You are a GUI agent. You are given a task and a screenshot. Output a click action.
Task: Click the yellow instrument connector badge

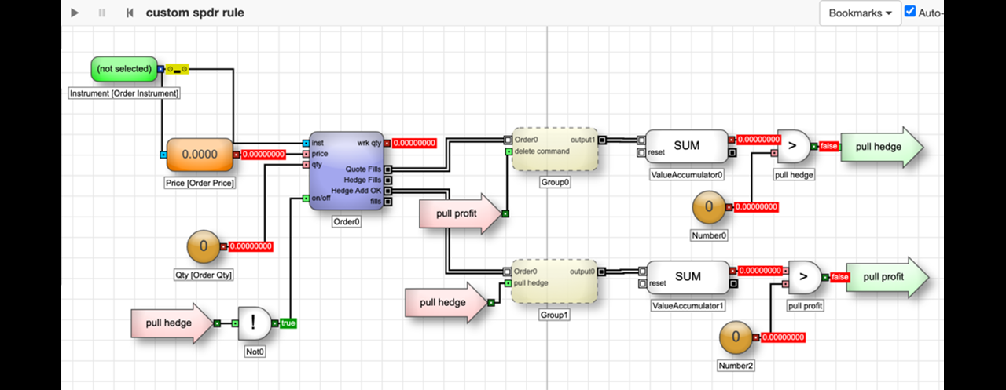[x=178, y=69]
